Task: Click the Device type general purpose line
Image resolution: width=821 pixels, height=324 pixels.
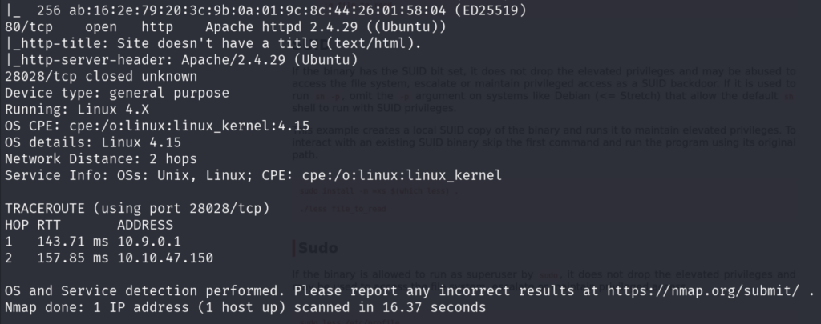Action: (116, 93)
